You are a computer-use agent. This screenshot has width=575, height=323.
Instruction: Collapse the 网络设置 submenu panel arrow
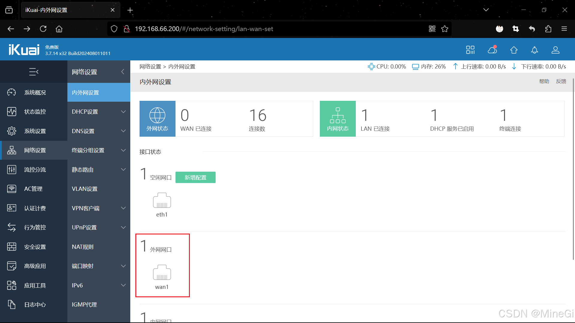click(123, 72)
